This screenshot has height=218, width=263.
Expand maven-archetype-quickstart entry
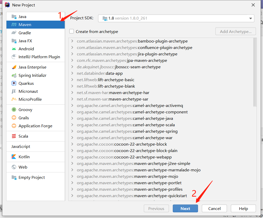[72, 196]
